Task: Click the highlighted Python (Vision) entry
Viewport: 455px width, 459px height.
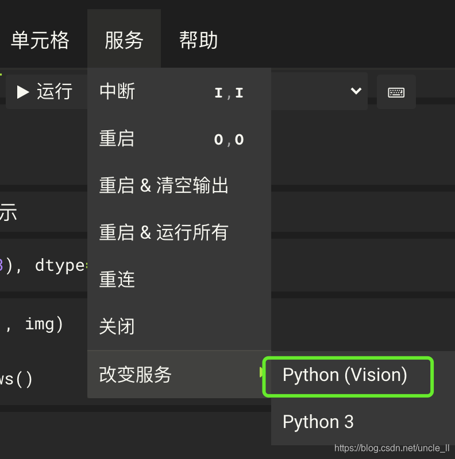Action: pos(345,375)
